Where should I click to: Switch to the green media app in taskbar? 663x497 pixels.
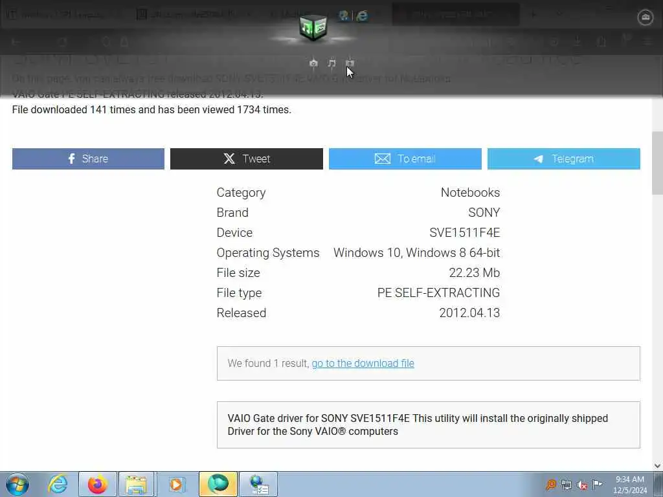(x=218, y=484)
